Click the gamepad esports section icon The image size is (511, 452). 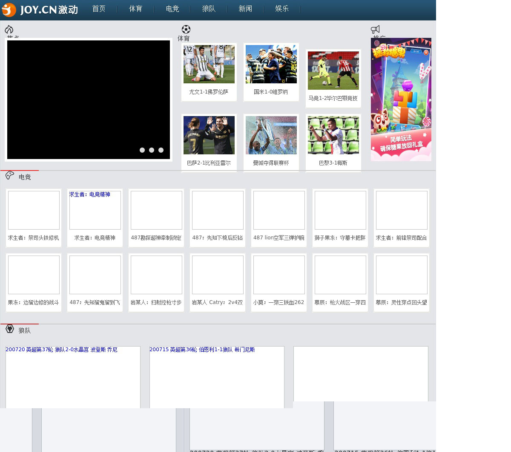10,175
